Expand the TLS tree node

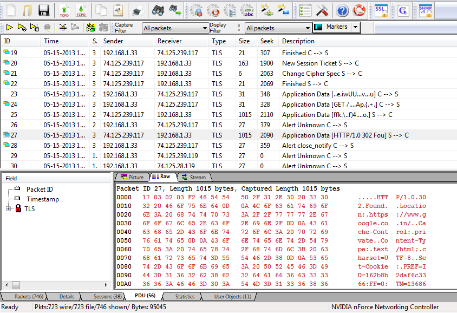tap(8, 209)
